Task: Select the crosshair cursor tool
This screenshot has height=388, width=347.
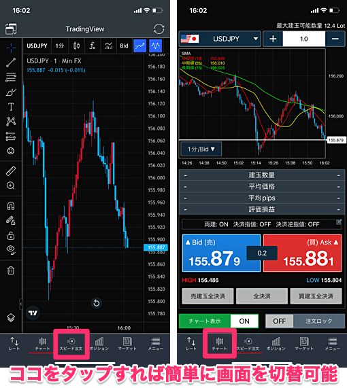Action: click(11, 48)
